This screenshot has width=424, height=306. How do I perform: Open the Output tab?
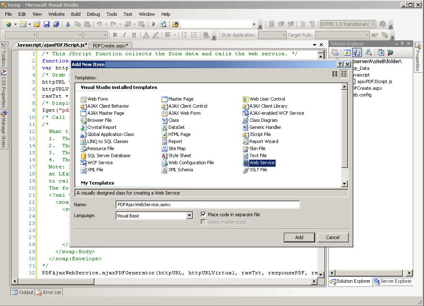(23, 292)
